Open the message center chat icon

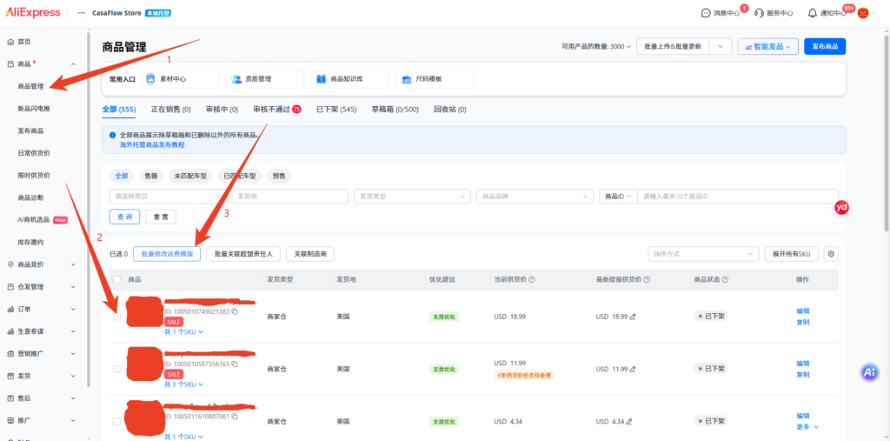[x=706, y=12]
